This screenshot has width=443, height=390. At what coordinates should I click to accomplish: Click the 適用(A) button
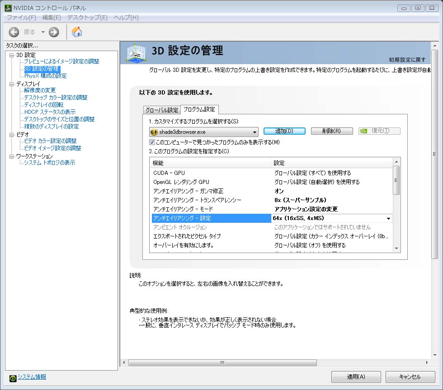[356, 377]
